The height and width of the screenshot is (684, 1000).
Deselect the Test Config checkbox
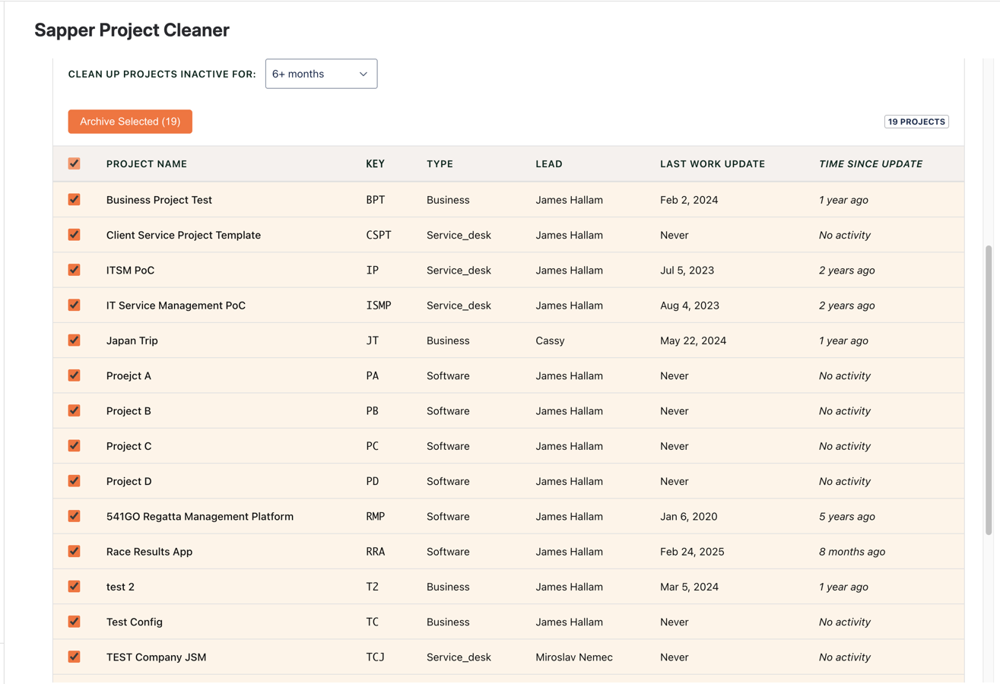coord(74,621)
